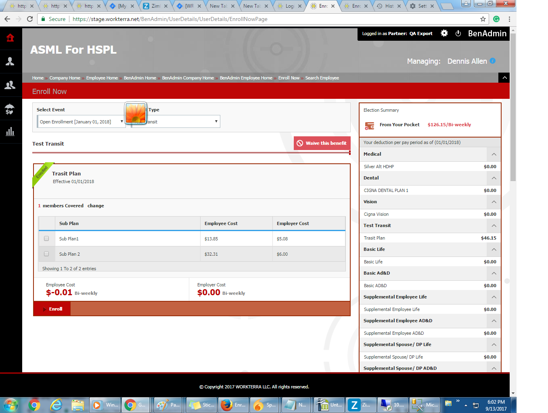The image size is (548, 413).
Task: Open the single user sidebar icon
Action: pos(10,61)
